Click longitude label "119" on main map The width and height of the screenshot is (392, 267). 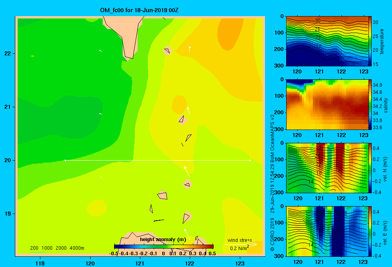[x=40, y=263]
